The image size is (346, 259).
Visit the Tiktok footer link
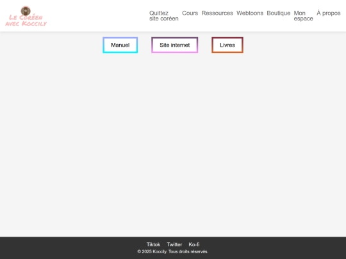[153, 244]
